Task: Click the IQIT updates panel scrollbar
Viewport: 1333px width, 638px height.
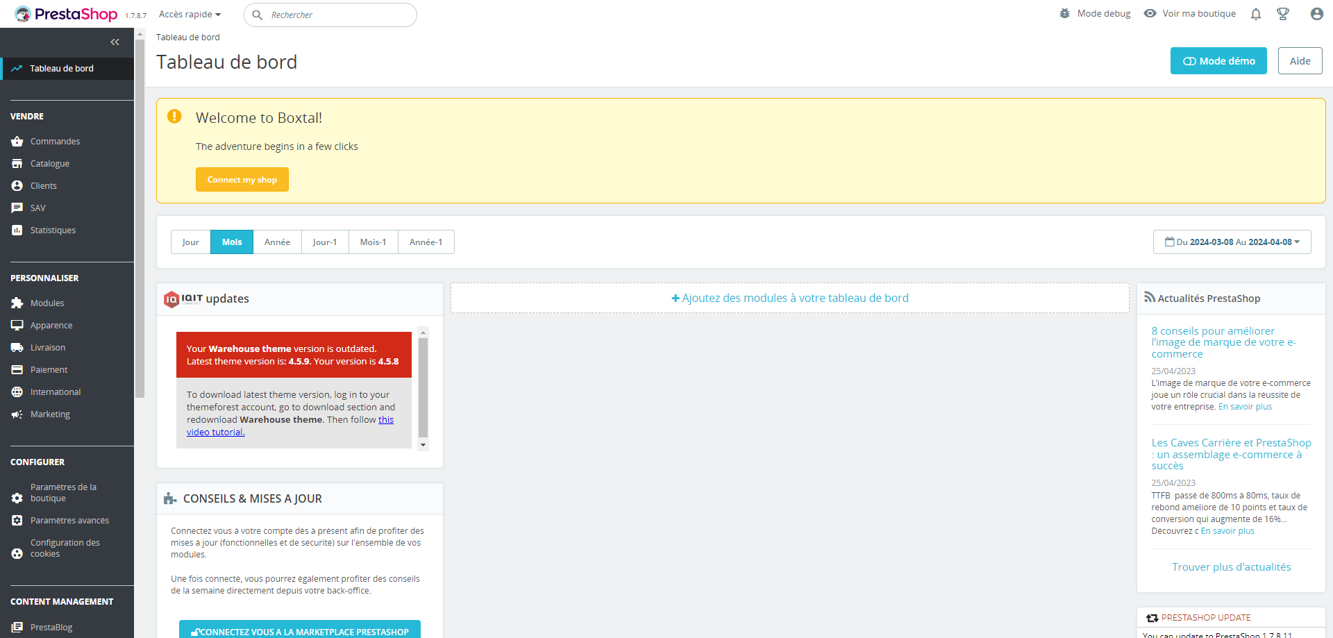Action: pos(424,387)
